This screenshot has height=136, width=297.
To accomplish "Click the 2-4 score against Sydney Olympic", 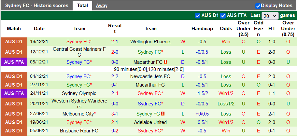I will point(115,93).
